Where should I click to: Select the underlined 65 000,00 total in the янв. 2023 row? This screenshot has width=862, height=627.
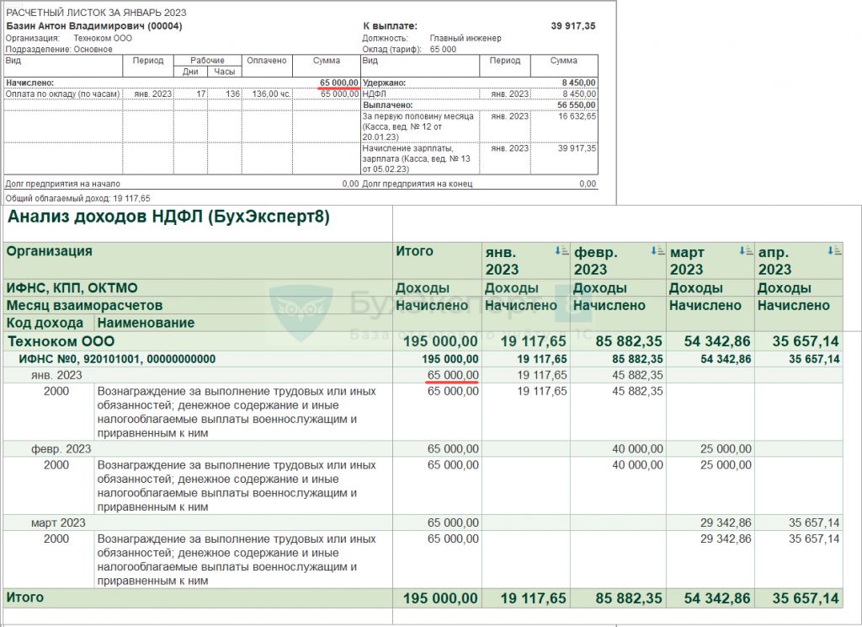(x=453, y=375)
